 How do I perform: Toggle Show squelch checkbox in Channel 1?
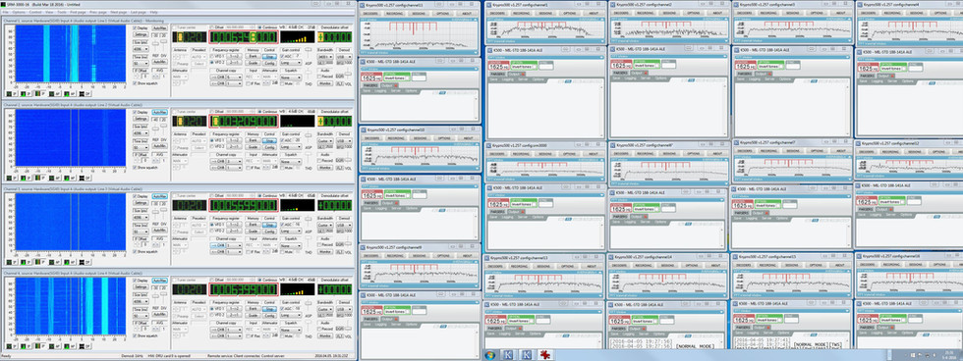coord(135,83)
